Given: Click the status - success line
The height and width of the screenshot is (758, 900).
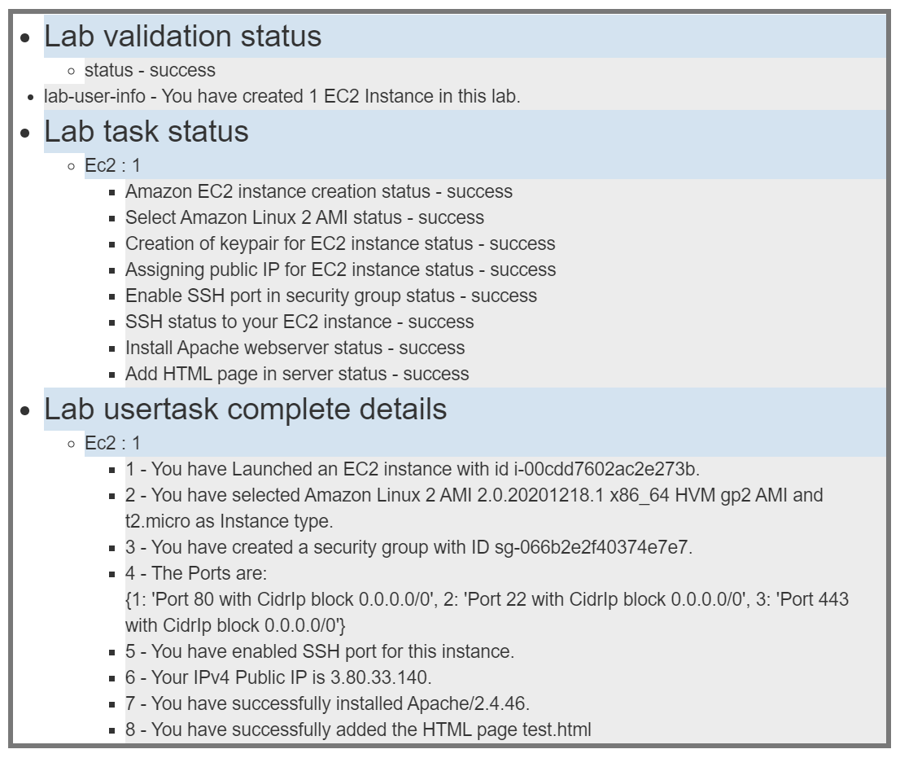Looking at the screenshot, I should (x=150, y=70).
